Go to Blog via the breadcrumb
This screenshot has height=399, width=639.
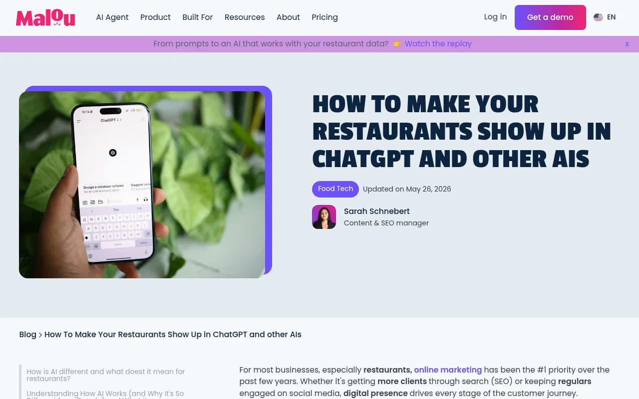click(28, 335)
